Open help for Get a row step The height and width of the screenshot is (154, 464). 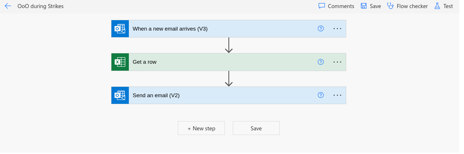point(321,62)
